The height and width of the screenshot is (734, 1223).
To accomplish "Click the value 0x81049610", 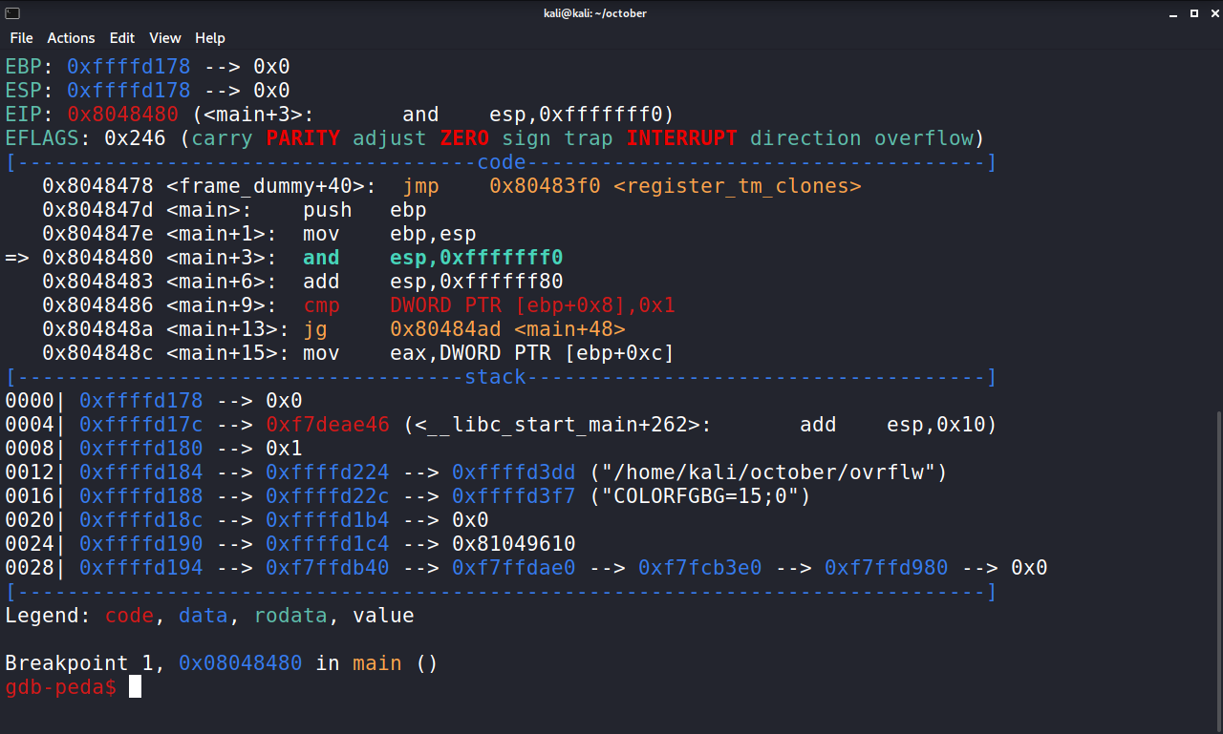I will 514,544.
